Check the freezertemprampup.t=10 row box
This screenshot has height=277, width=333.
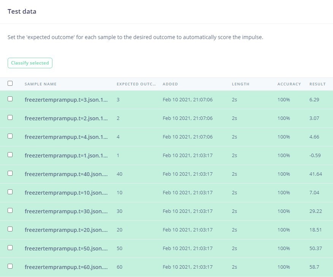coord(10,192)
